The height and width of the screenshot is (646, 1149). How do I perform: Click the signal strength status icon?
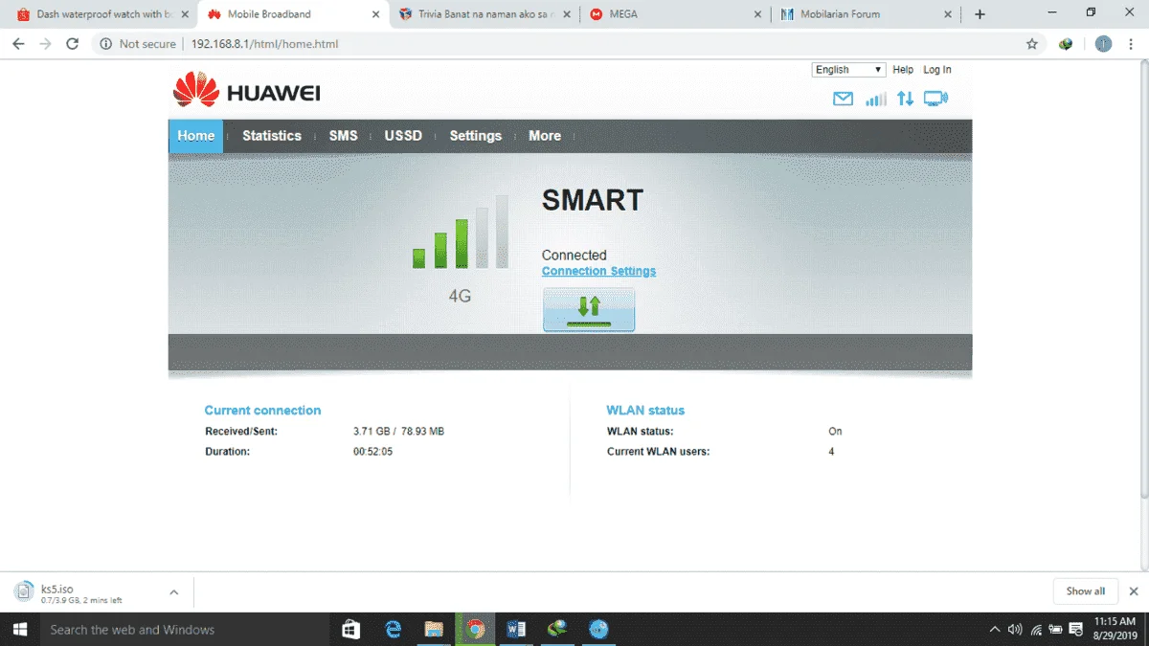(x=875, y=99)
